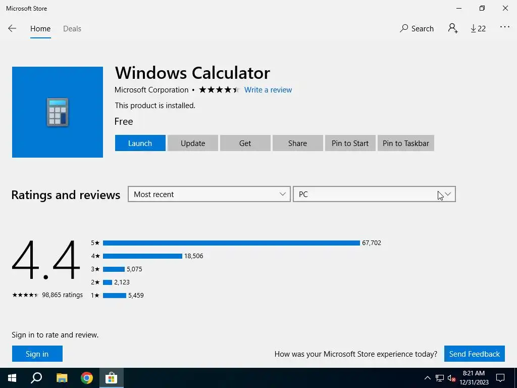Switch to the Deals tab
Image resolution: width=517 pixels, height=388 pixels.
click(x=72, y=29)
